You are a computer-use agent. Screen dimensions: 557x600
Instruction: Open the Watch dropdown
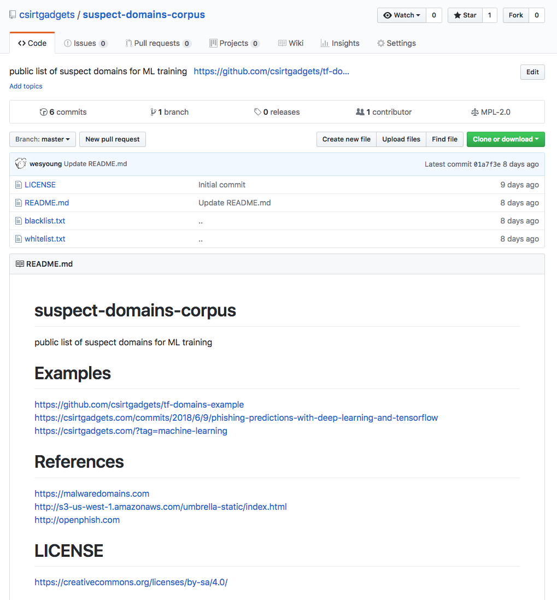(x=402, y=15)
